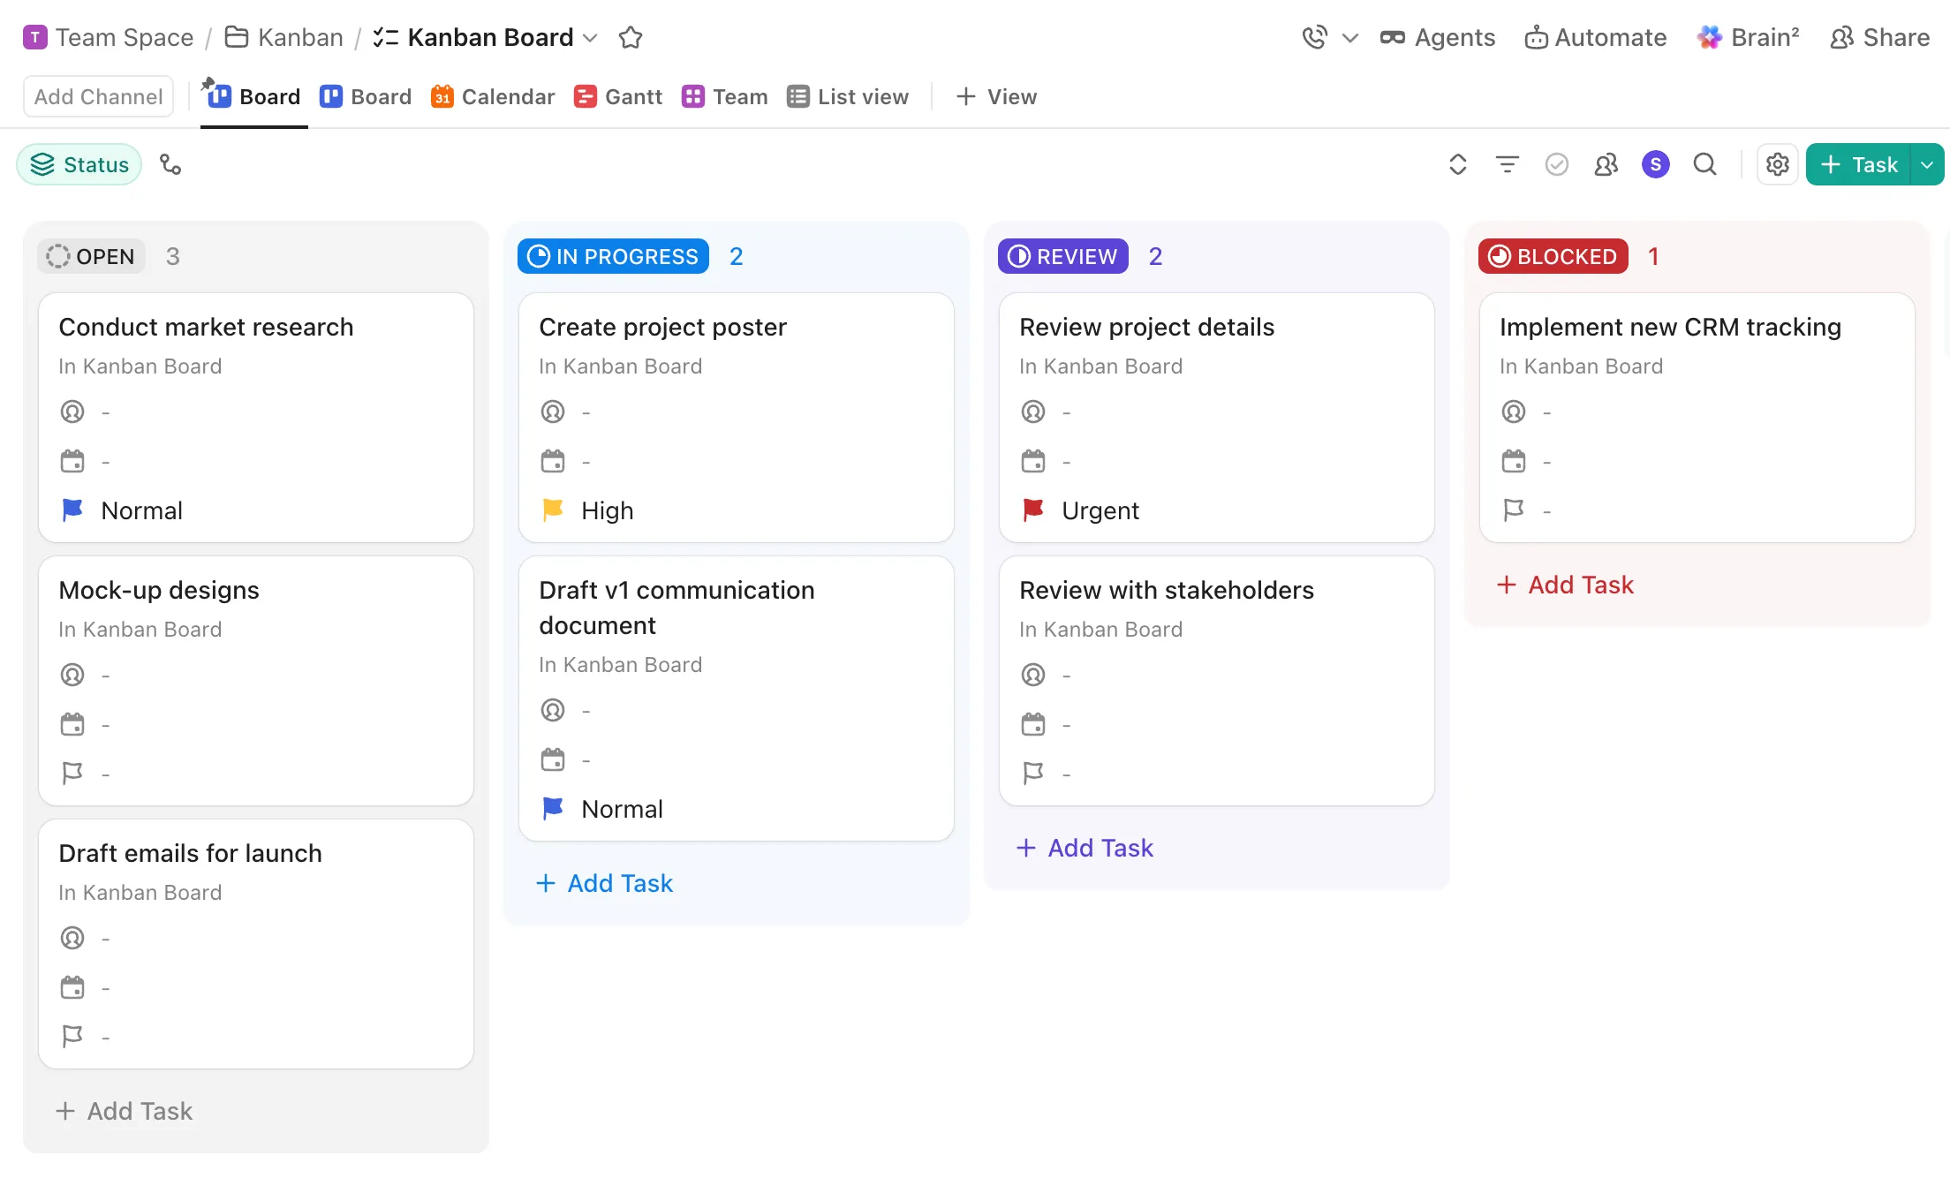
Task: Add Task in REVIEW column
Action: [1085, 848]
